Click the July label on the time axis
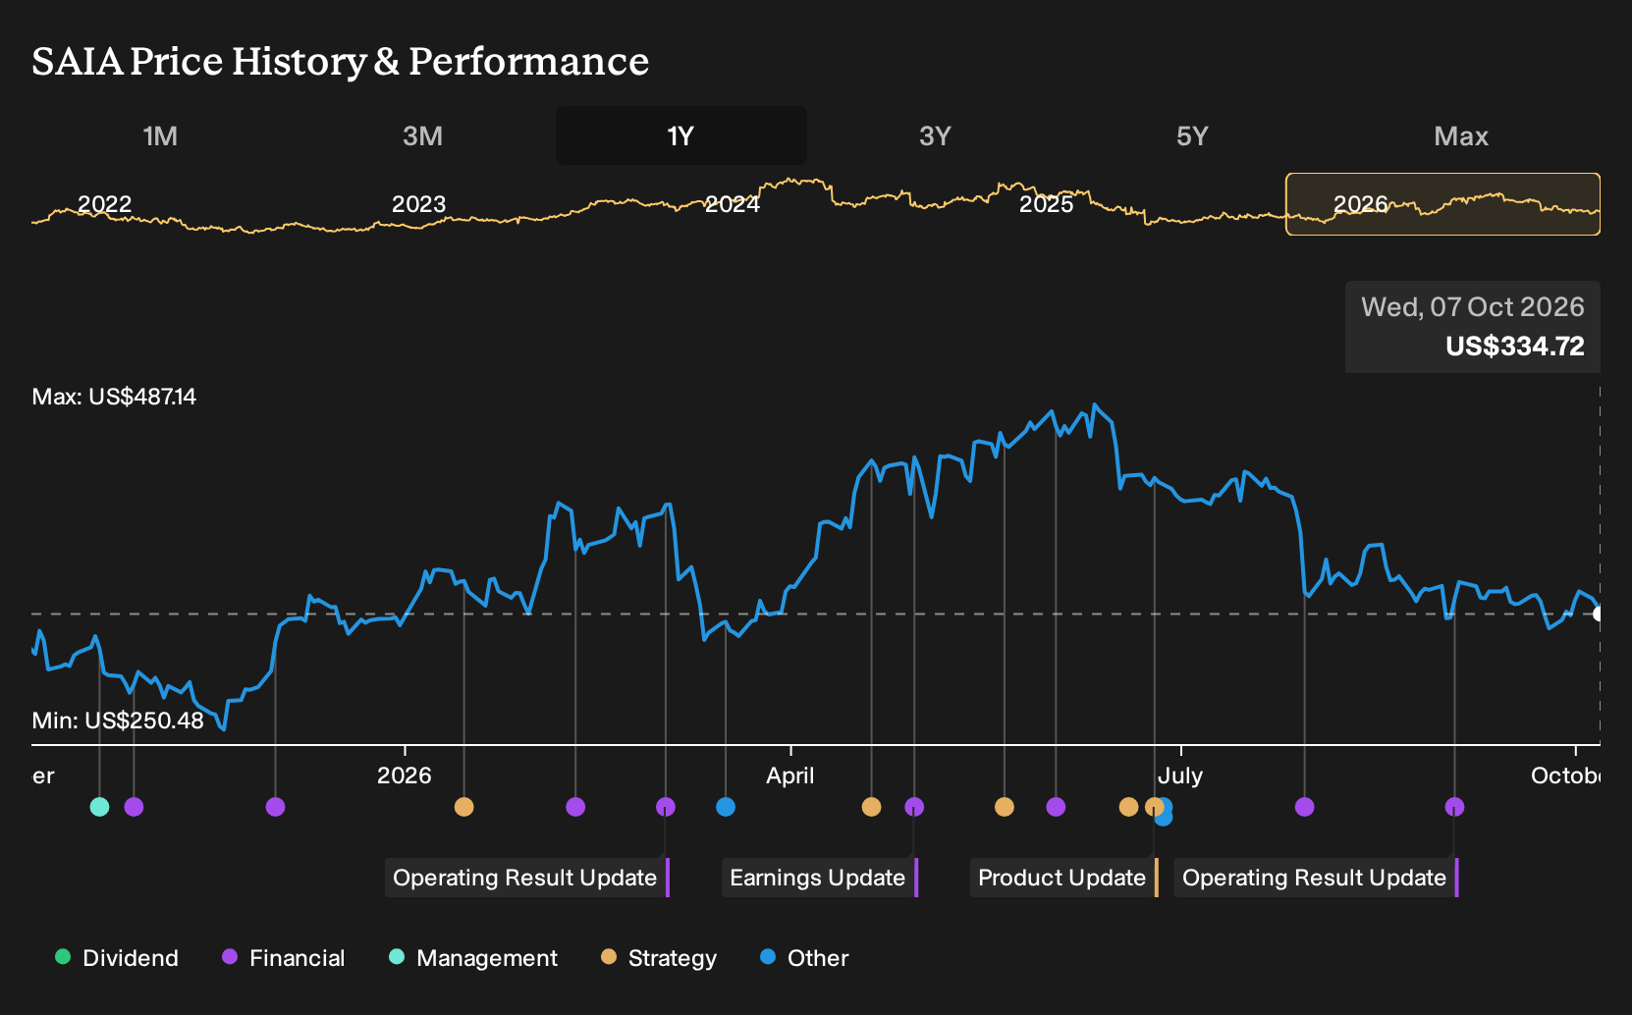This screenshot has width=1632, height=1015. click(x=1180, y=775)
